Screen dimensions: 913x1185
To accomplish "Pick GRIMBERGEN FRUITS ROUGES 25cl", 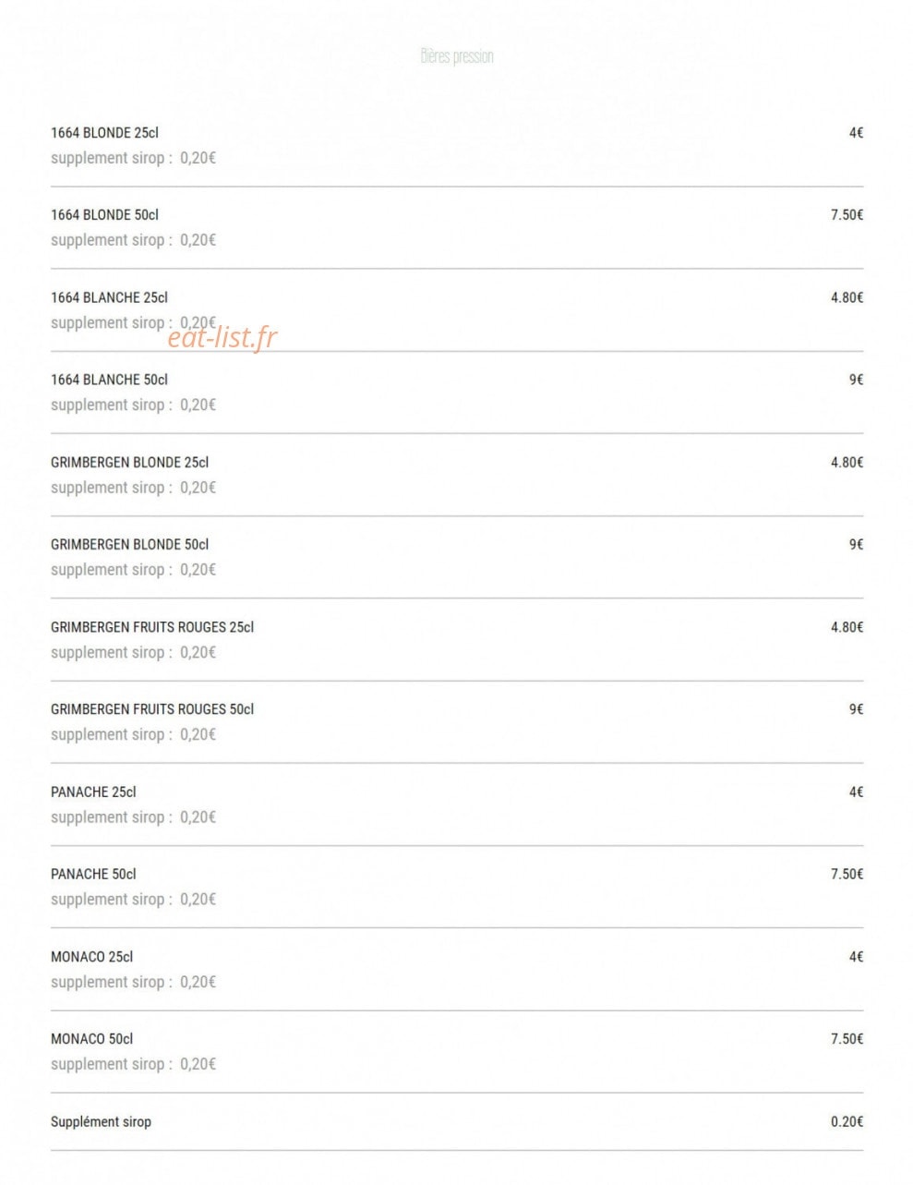I will pyautogui.click(x=152, y=627).
